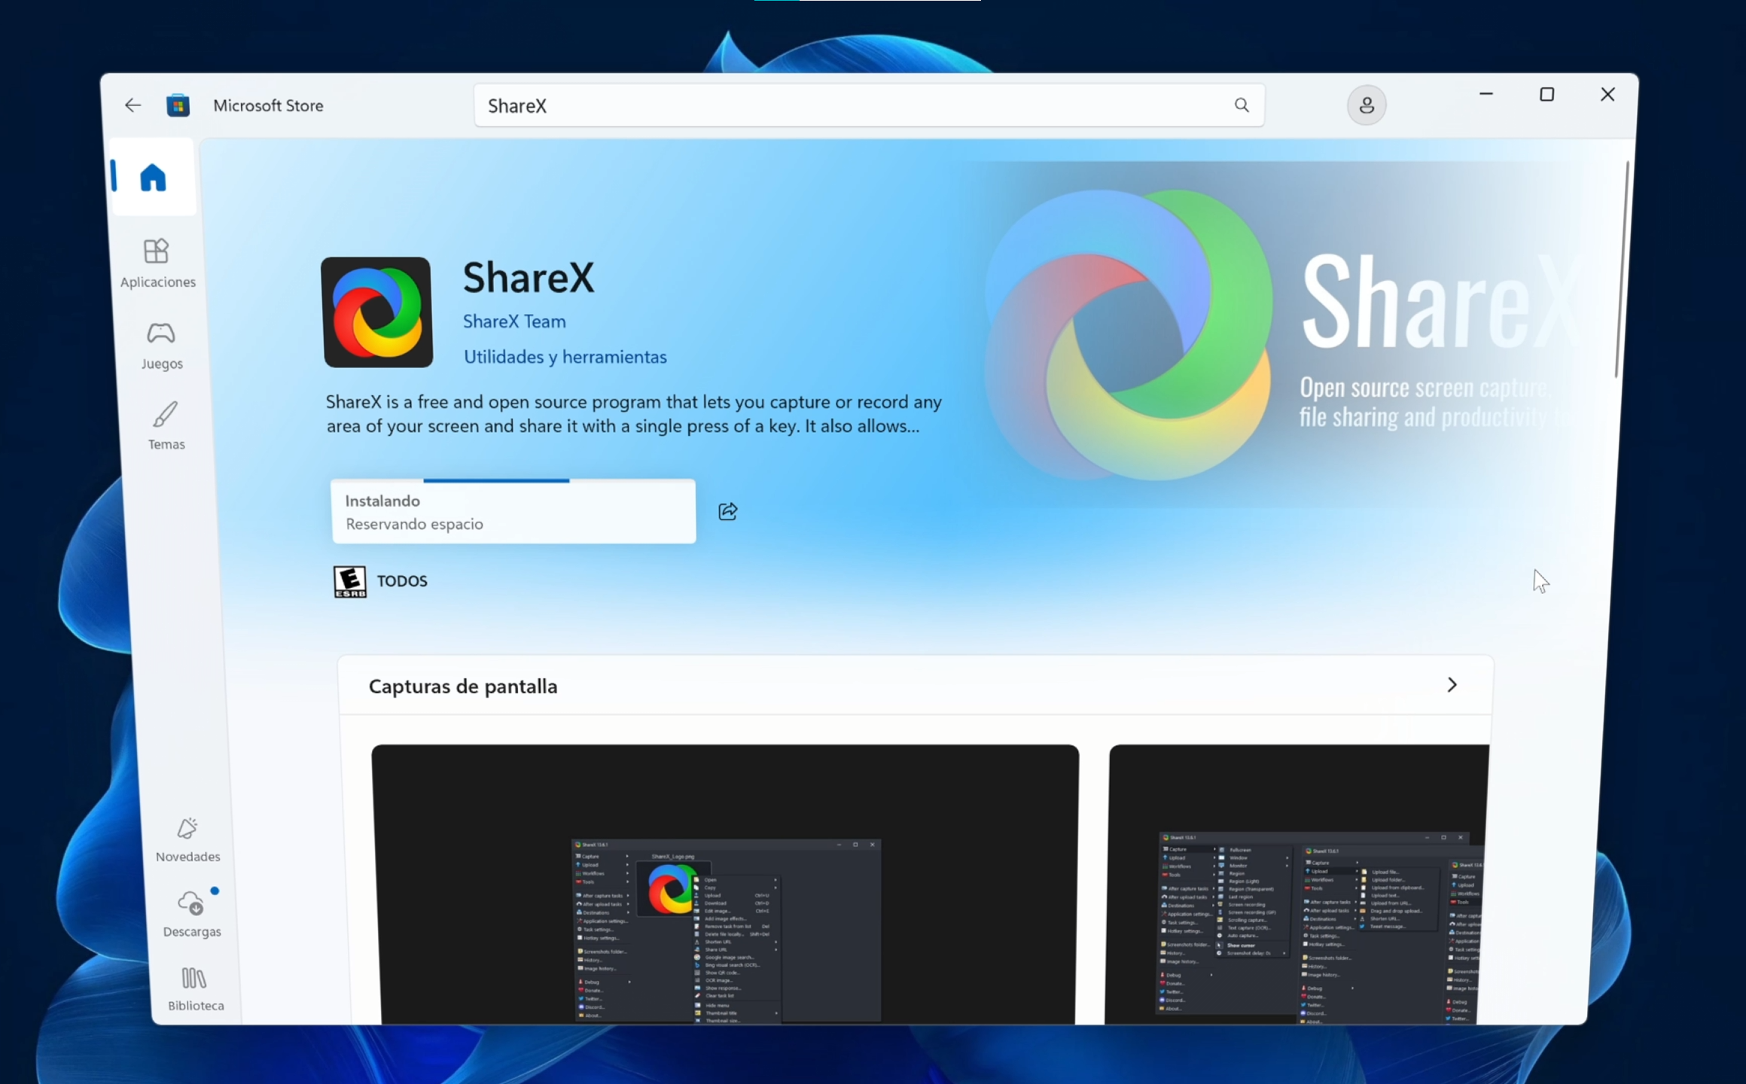Click the Capturas de pantalla heading
This screenshot has width=1746, height=1084.
click(463, 687)
